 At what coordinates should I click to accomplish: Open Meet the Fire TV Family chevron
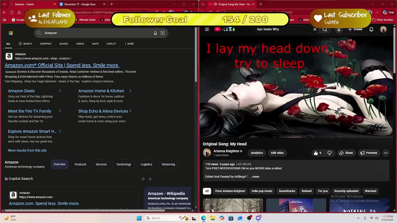coord(60,111)
